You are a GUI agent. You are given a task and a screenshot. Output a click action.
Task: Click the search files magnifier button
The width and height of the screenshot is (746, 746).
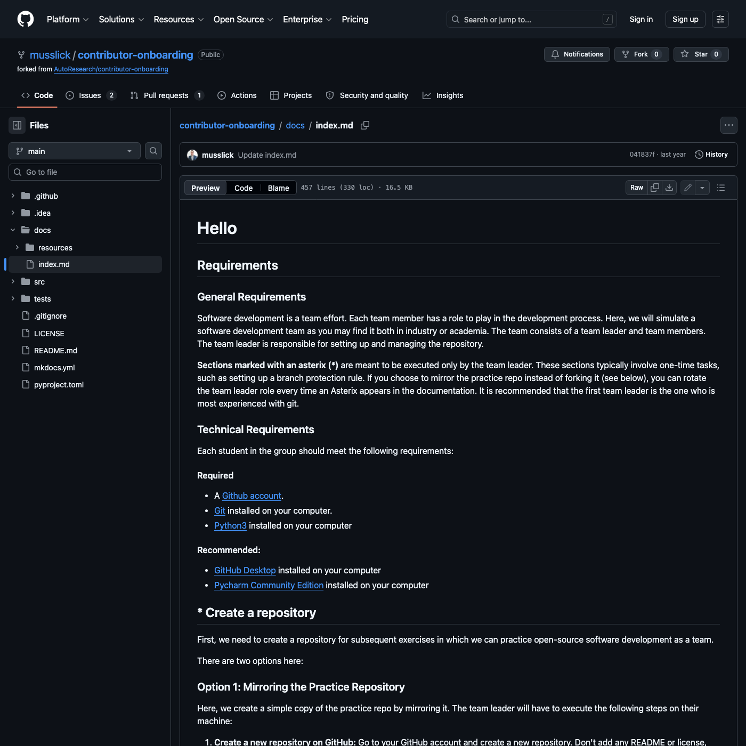pos(153,151)
